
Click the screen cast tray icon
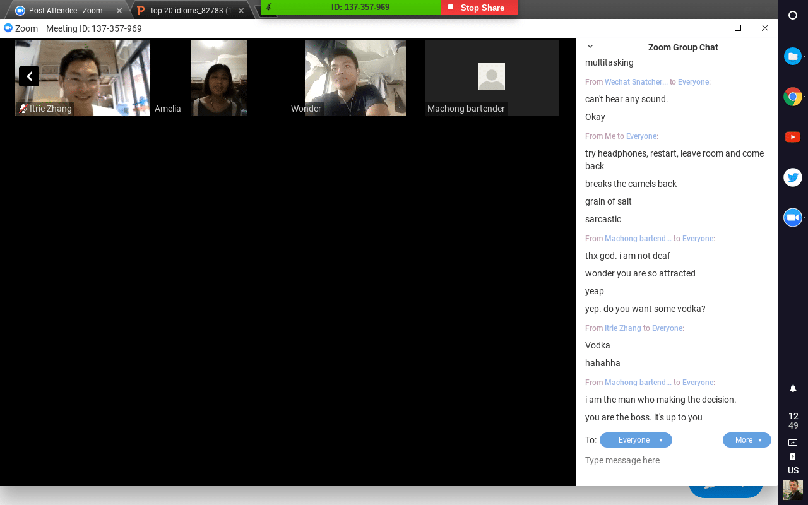click(x=793, y=443)
